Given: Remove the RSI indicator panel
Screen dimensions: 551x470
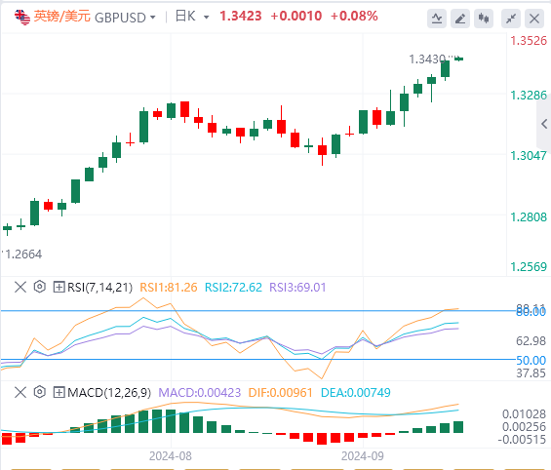Looking at the screenshot, I should [20, 287].
